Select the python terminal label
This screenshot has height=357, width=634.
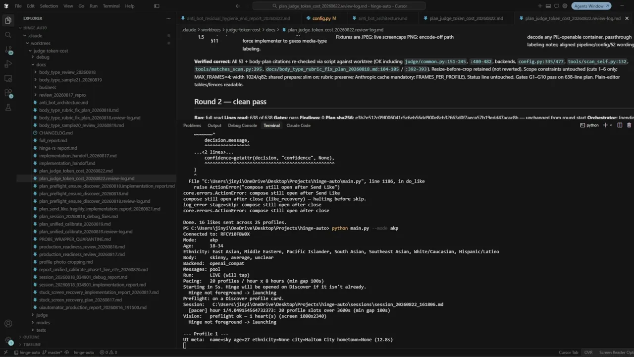[x=589, y=125]
